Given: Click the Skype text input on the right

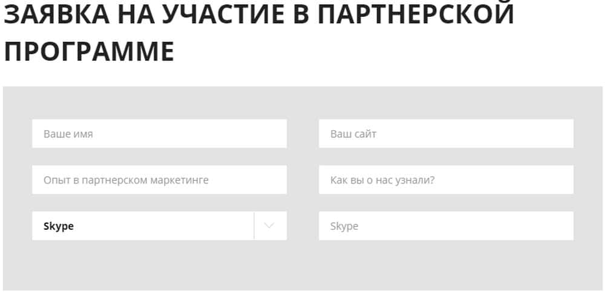Looking at the screenshot, I should [446, 226].
